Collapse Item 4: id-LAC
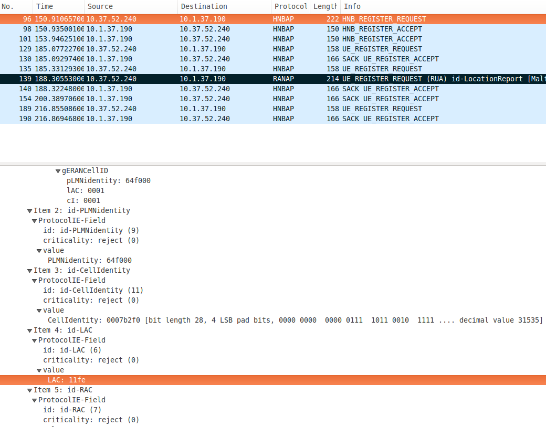Screen dimensions: 546x427 pyautogui.click(x=29, y=330)
